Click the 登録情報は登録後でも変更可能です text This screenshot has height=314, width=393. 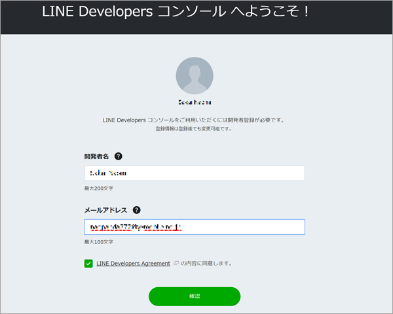click(x=193, y=129)
